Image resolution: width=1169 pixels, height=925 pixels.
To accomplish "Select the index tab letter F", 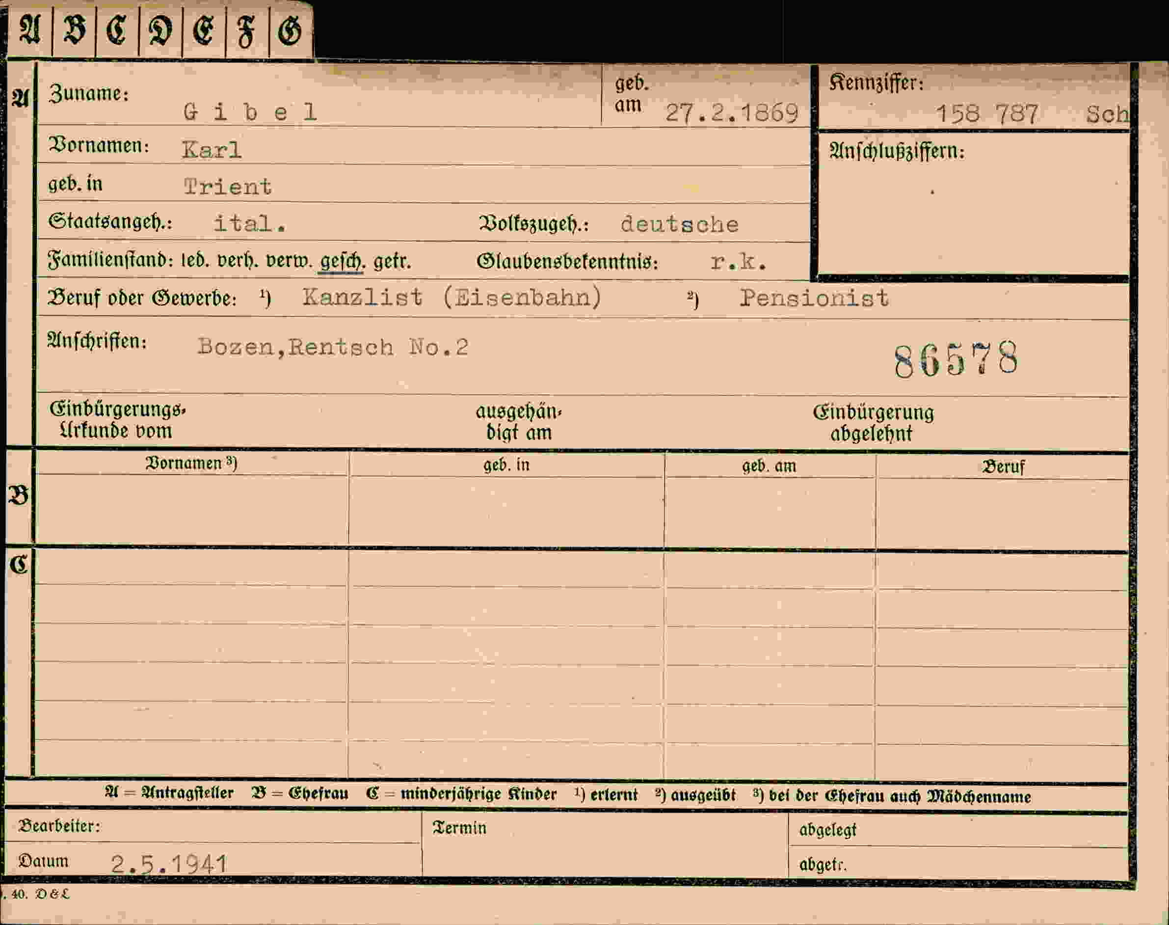I will [246, 31].
